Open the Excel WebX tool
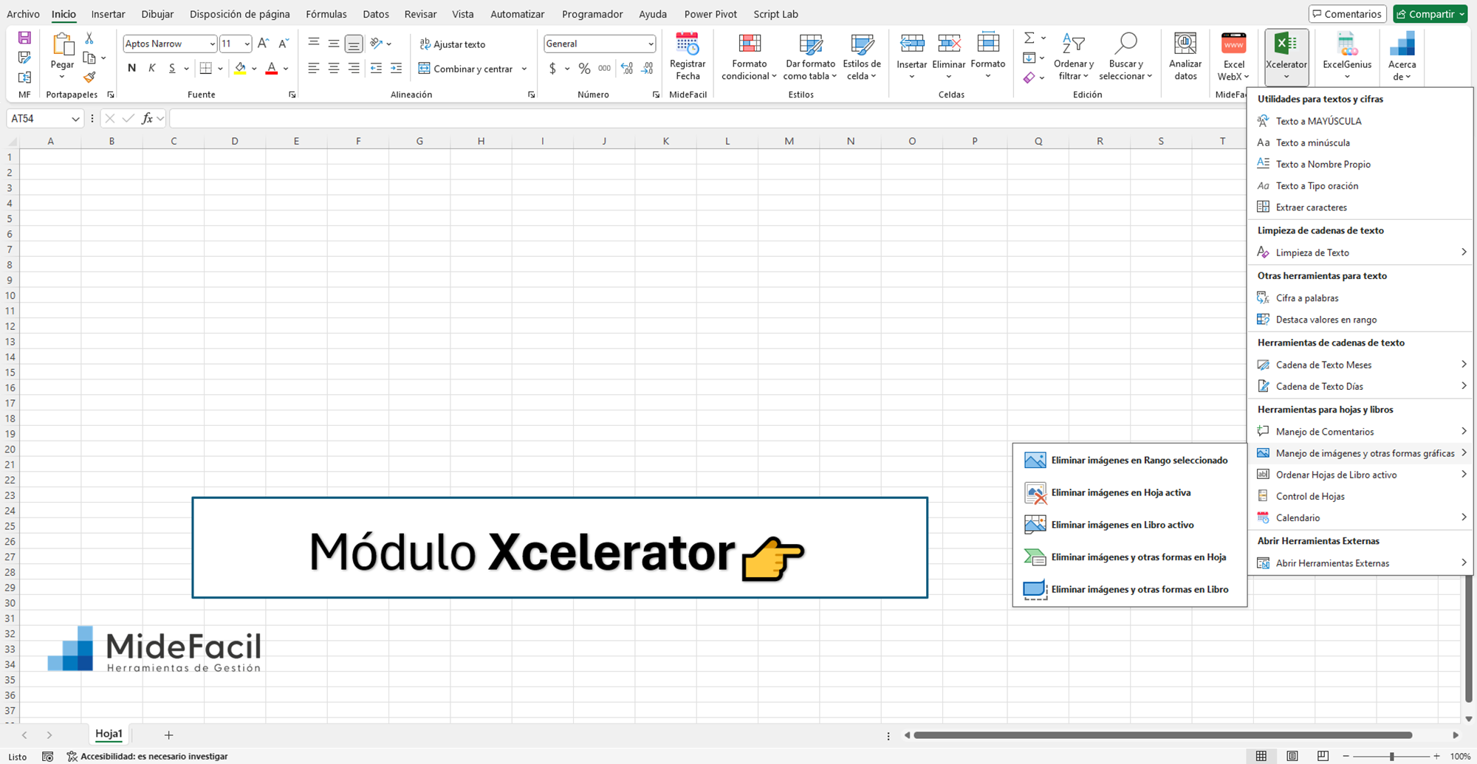 pyautogui.click(x=1233, y=56)
